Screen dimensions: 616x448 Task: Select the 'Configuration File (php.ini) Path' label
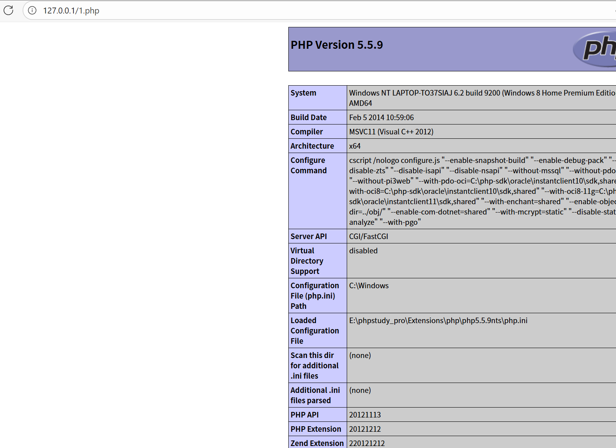click(x=315, y=296)
